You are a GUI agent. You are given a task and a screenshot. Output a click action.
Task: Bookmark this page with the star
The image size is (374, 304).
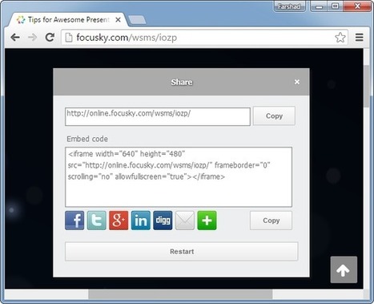tap(340, 38)
